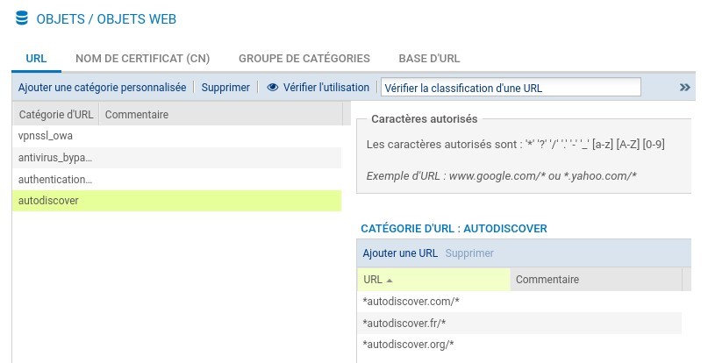Click the Commentaire column header in URL list

596,280
